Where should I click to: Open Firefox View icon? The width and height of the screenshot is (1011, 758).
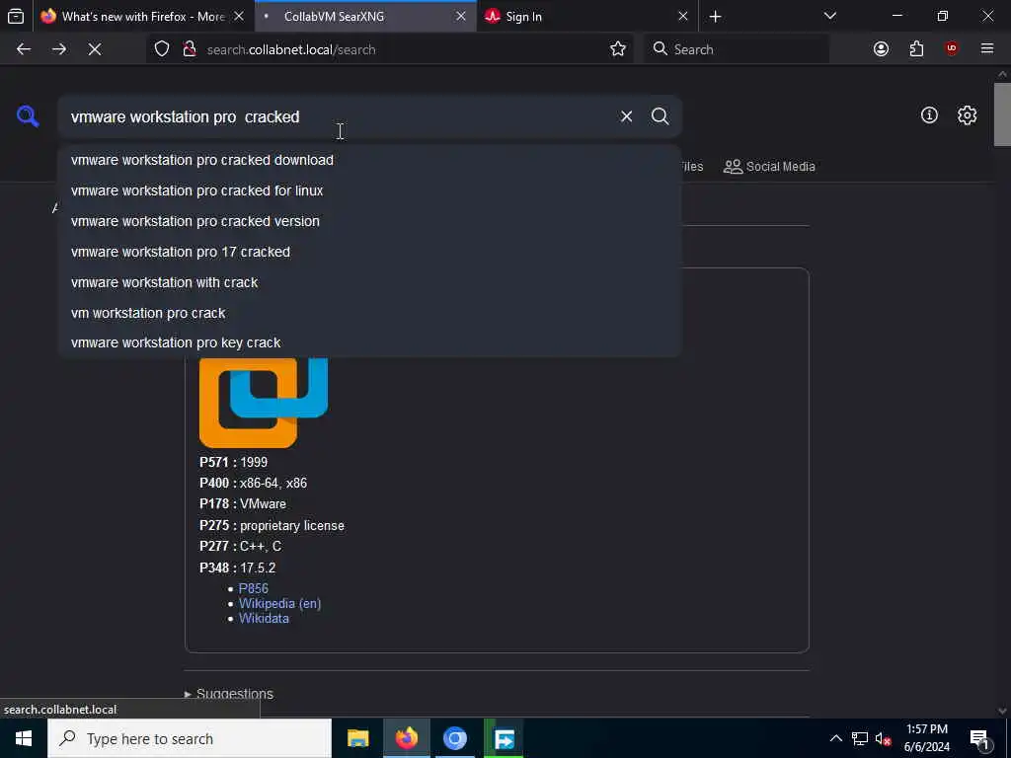[16, 16]
